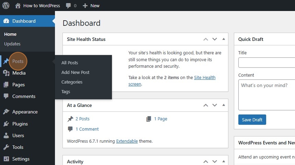Open the 1 Page link
The width and height of the screenshot is (295, 165).
click(161, 119)
